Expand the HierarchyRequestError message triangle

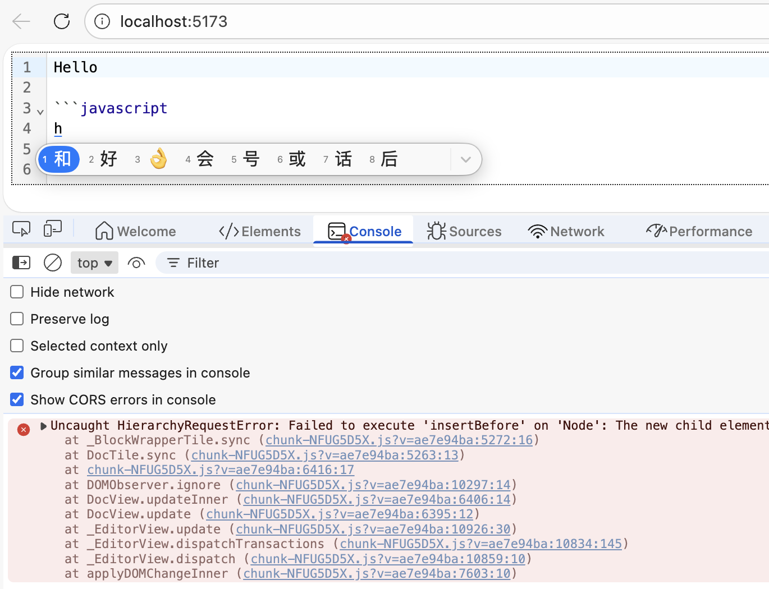tap(43, 426)
